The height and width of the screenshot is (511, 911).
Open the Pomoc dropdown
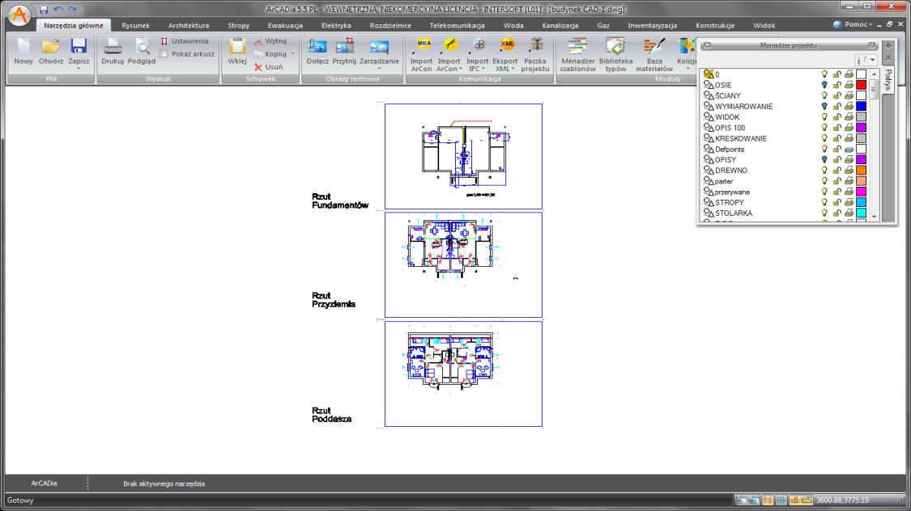pos(853,24)
